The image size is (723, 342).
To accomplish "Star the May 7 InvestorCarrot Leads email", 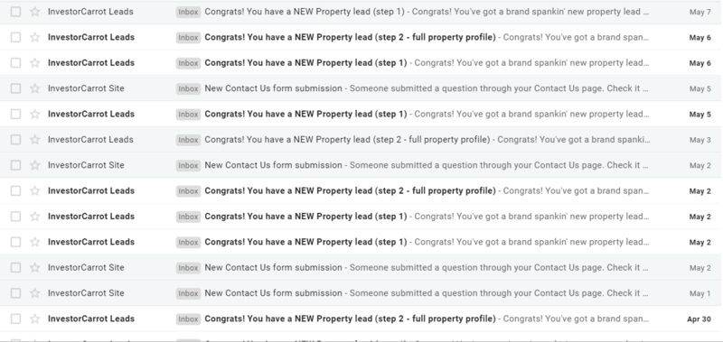I will (35, 12).
